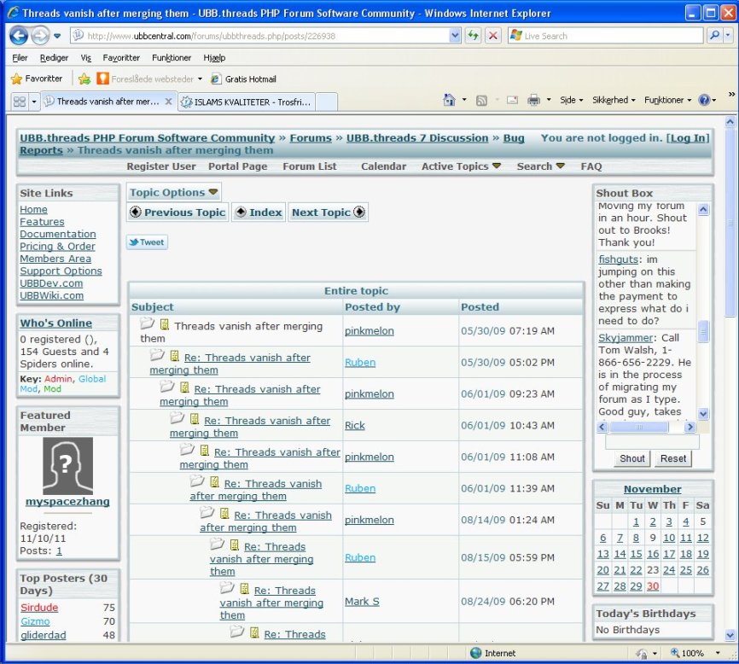739x664 pixels.
Task: Open Gratis Hotmail favorites link
Action: click(x=244, y=79)
